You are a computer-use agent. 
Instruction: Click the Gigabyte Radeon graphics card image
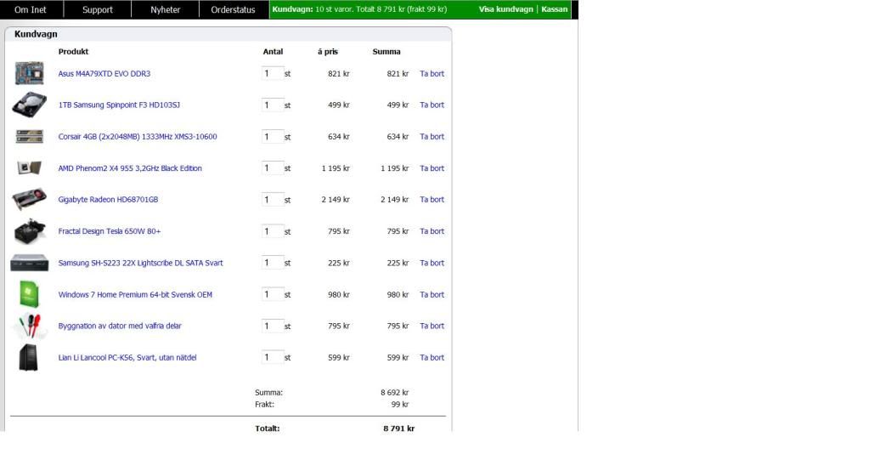29,200
